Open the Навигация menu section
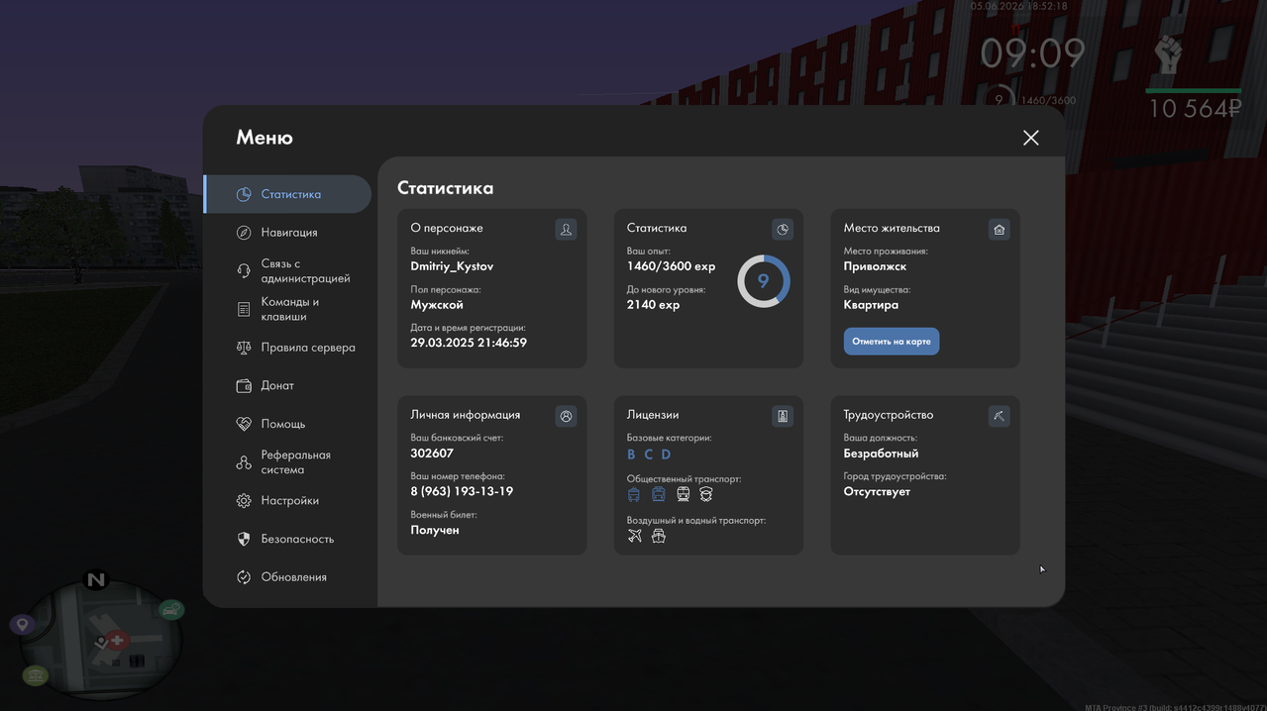The image size is (1267, 711). coord(287,233)
